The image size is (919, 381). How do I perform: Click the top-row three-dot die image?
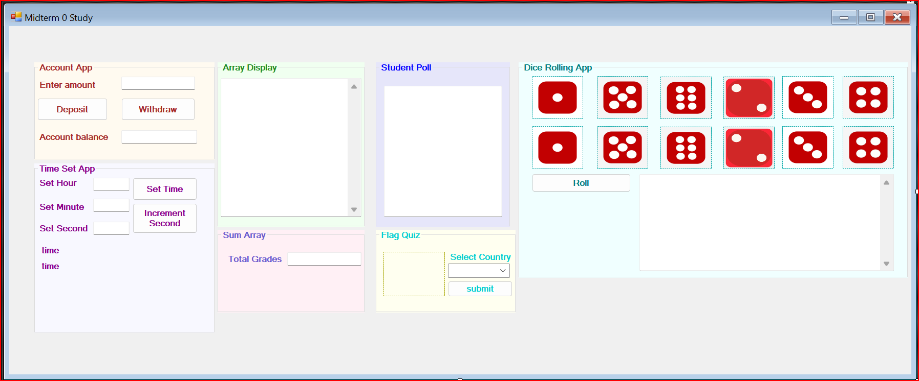[x=808, y=98]
